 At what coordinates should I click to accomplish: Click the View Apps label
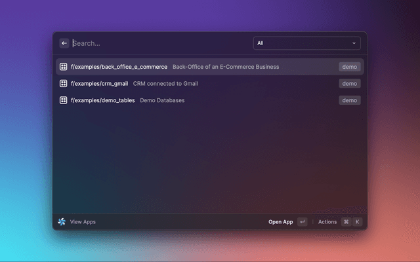(83, 222)
